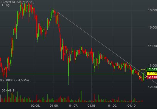Image resolution: width=157 pixels, height=109 pixels.
Task: Click the 16,000 price axis label
Action: click(153, 10)
